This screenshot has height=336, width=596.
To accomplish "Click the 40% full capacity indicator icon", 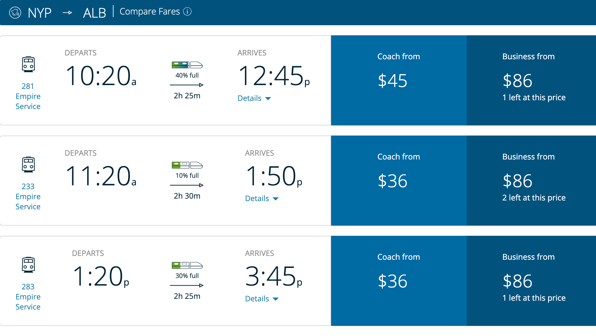I will click(187, 65).
